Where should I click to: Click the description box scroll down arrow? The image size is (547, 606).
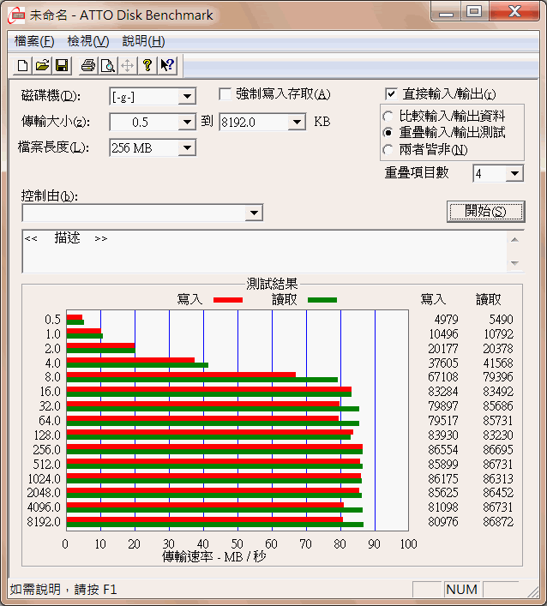tap(514, 263)
